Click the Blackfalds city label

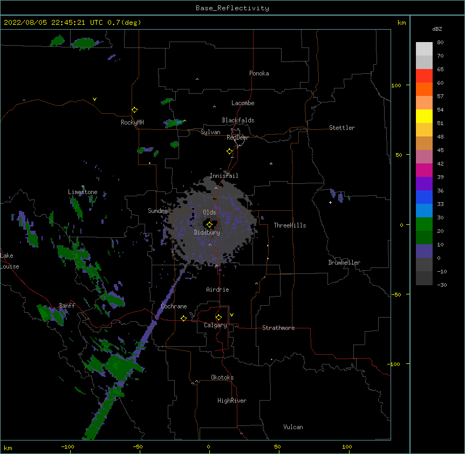[238, 120]
